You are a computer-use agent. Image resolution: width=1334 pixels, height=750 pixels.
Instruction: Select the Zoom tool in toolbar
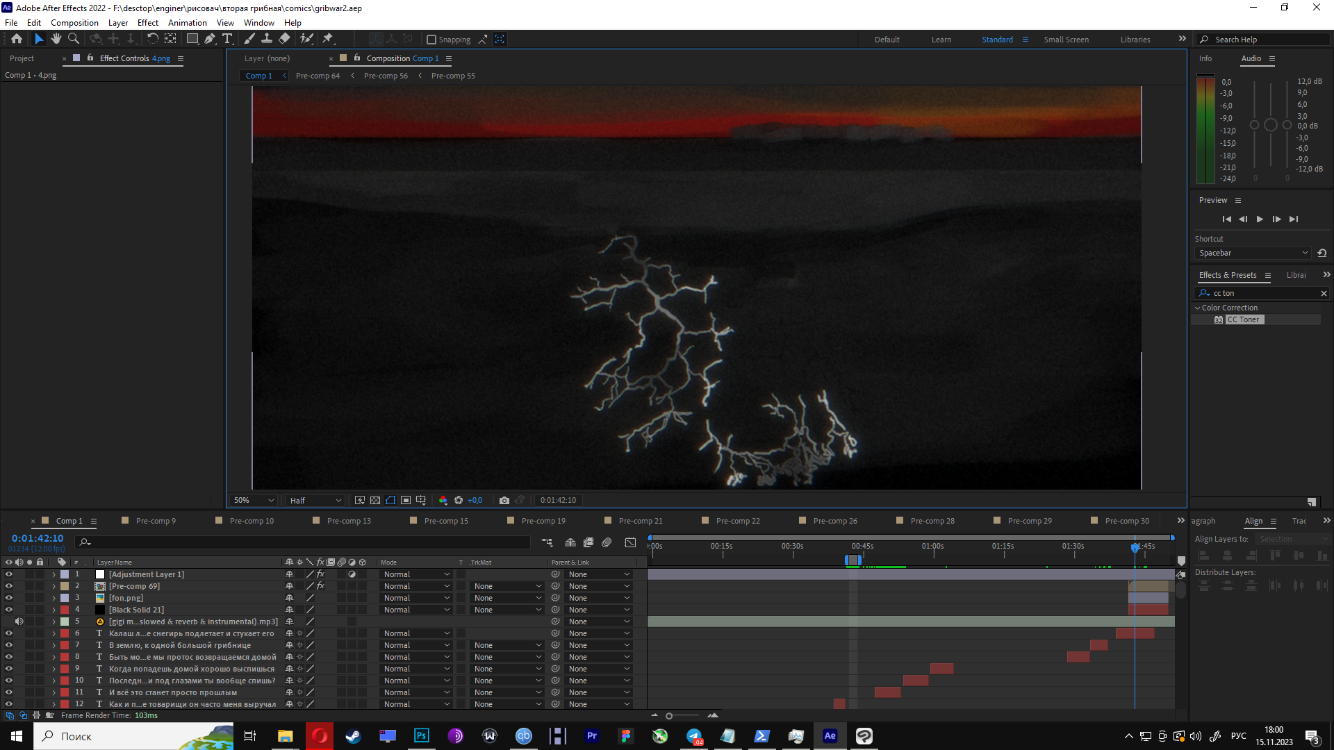point(74,39)
